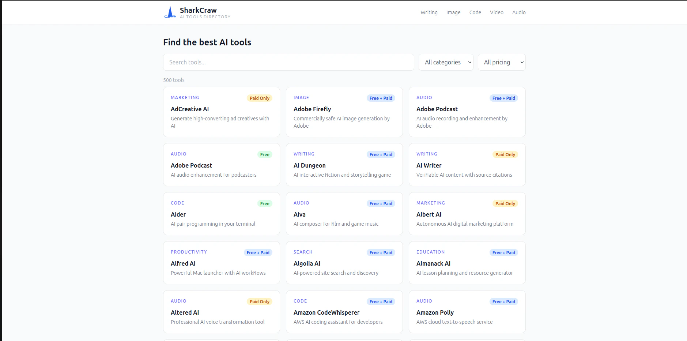687x341 pixels.
Task: Click description AWS cloud text-to-speech service
Action: pos(454,322)
